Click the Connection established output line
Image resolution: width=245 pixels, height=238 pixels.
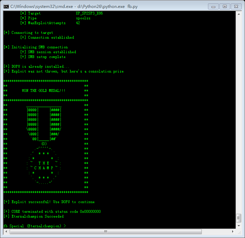tap(47, 37)
